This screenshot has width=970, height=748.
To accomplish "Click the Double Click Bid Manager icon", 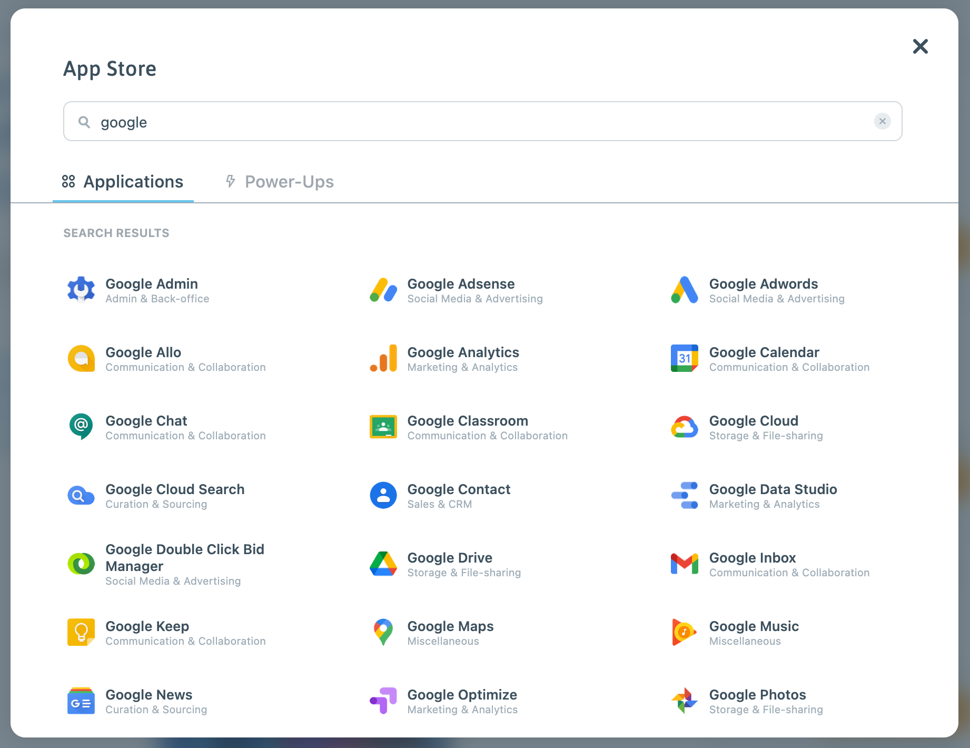I will click(x=81, y=564).
